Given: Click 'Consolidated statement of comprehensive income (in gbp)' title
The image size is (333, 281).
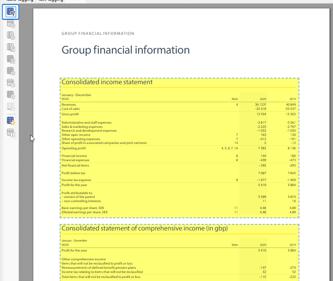Looking at the screenshot, I should (145, 228).
